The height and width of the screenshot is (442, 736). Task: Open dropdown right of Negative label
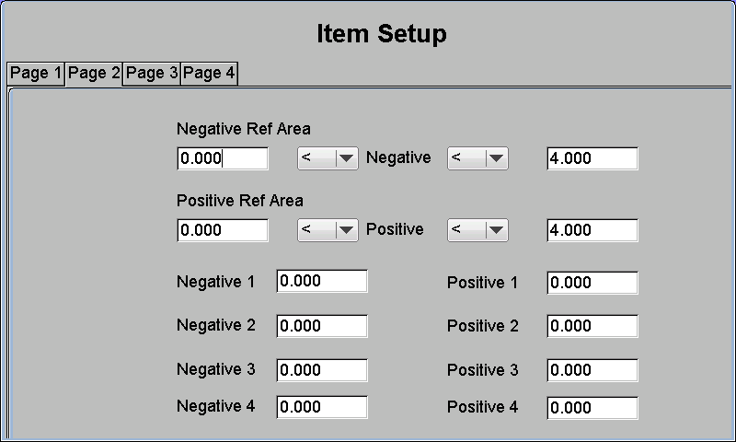477,158
